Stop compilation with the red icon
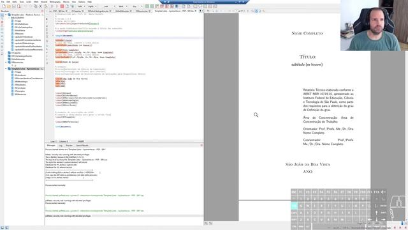The height and width of the screenshot is (230, 408). (x=62, y=6)
